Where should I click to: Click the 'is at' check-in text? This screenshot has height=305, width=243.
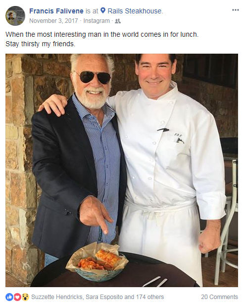[92, 11]
